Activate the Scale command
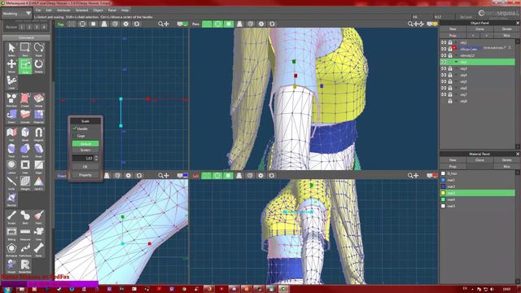 (25, 65)
